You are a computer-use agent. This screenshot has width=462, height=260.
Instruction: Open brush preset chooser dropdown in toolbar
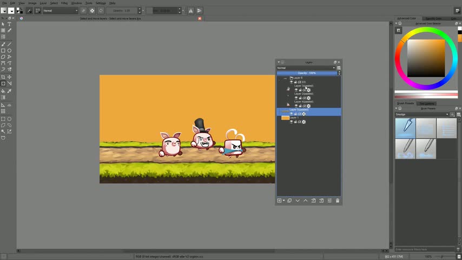click(x=38, y=11)
